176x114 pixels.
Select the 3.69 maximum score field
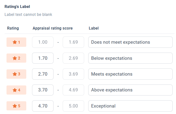[73, 74]
